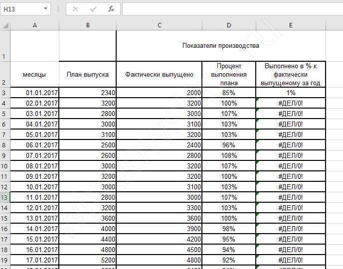Click the Insert Function fx icon
Screen dimensions: 343x269
(x=111, y=9)
